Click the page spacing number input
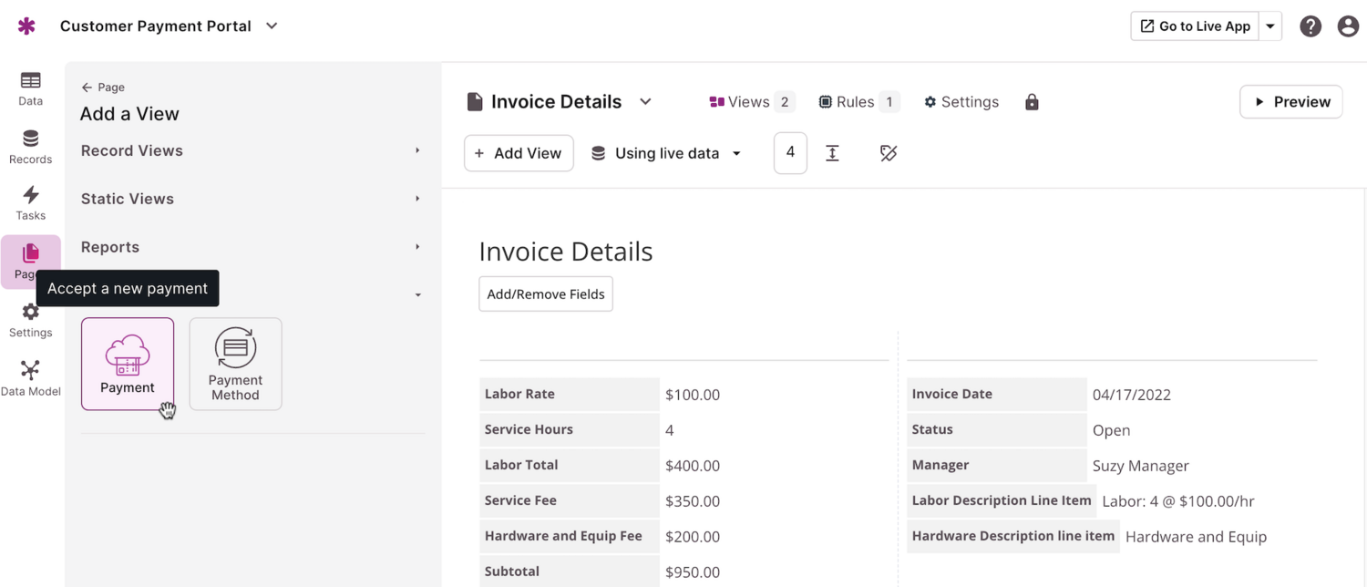This screenshot has width=1367, height=587. [x=789, y=152]
